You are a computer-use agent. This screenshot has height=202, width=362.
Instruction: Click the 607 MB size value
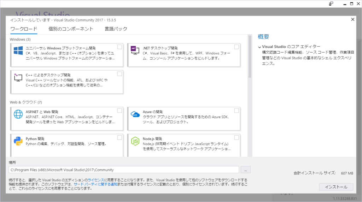(347, 173)
